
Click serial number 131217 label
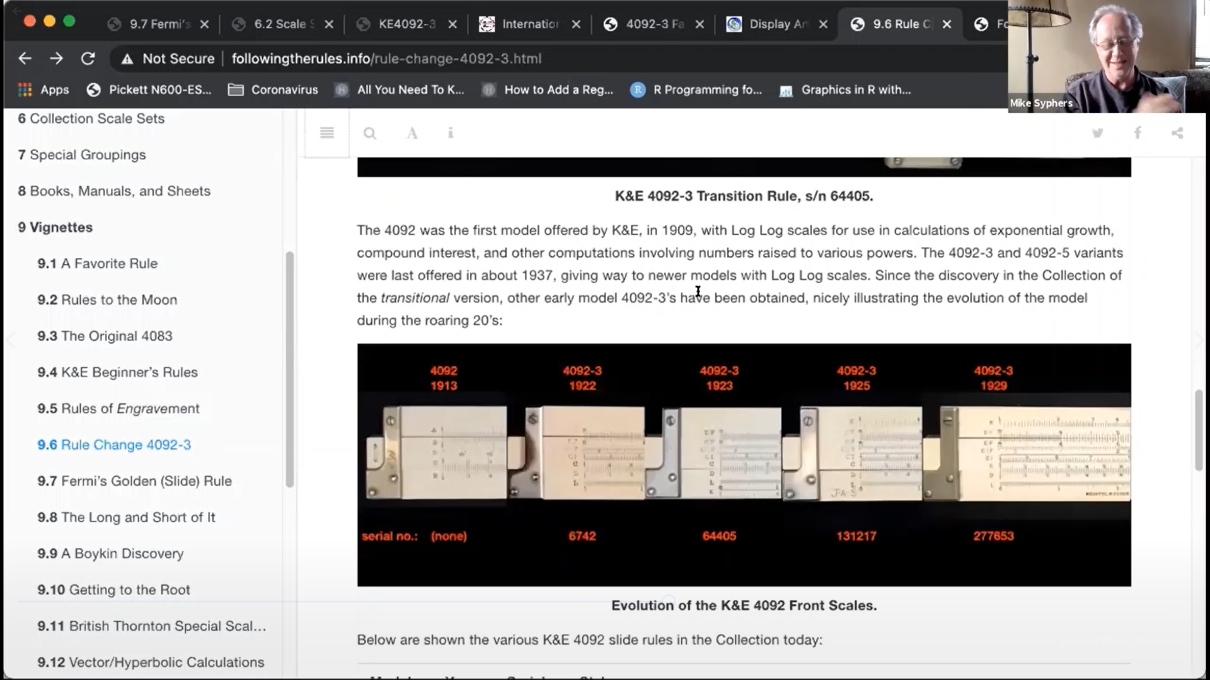pos(856,536)
